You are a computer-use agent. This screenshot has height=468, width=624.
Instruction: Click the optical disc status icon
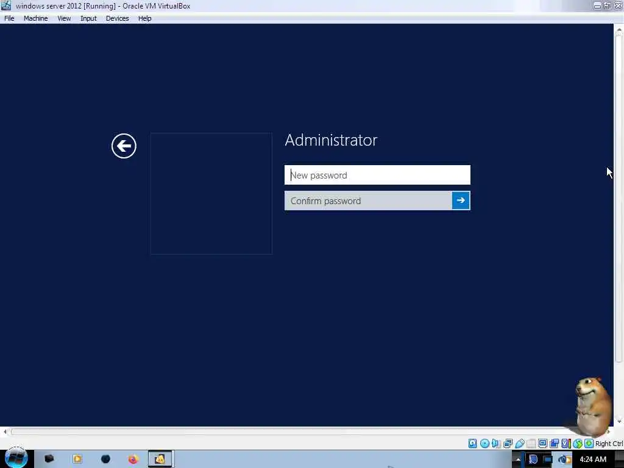pos(484,444)
